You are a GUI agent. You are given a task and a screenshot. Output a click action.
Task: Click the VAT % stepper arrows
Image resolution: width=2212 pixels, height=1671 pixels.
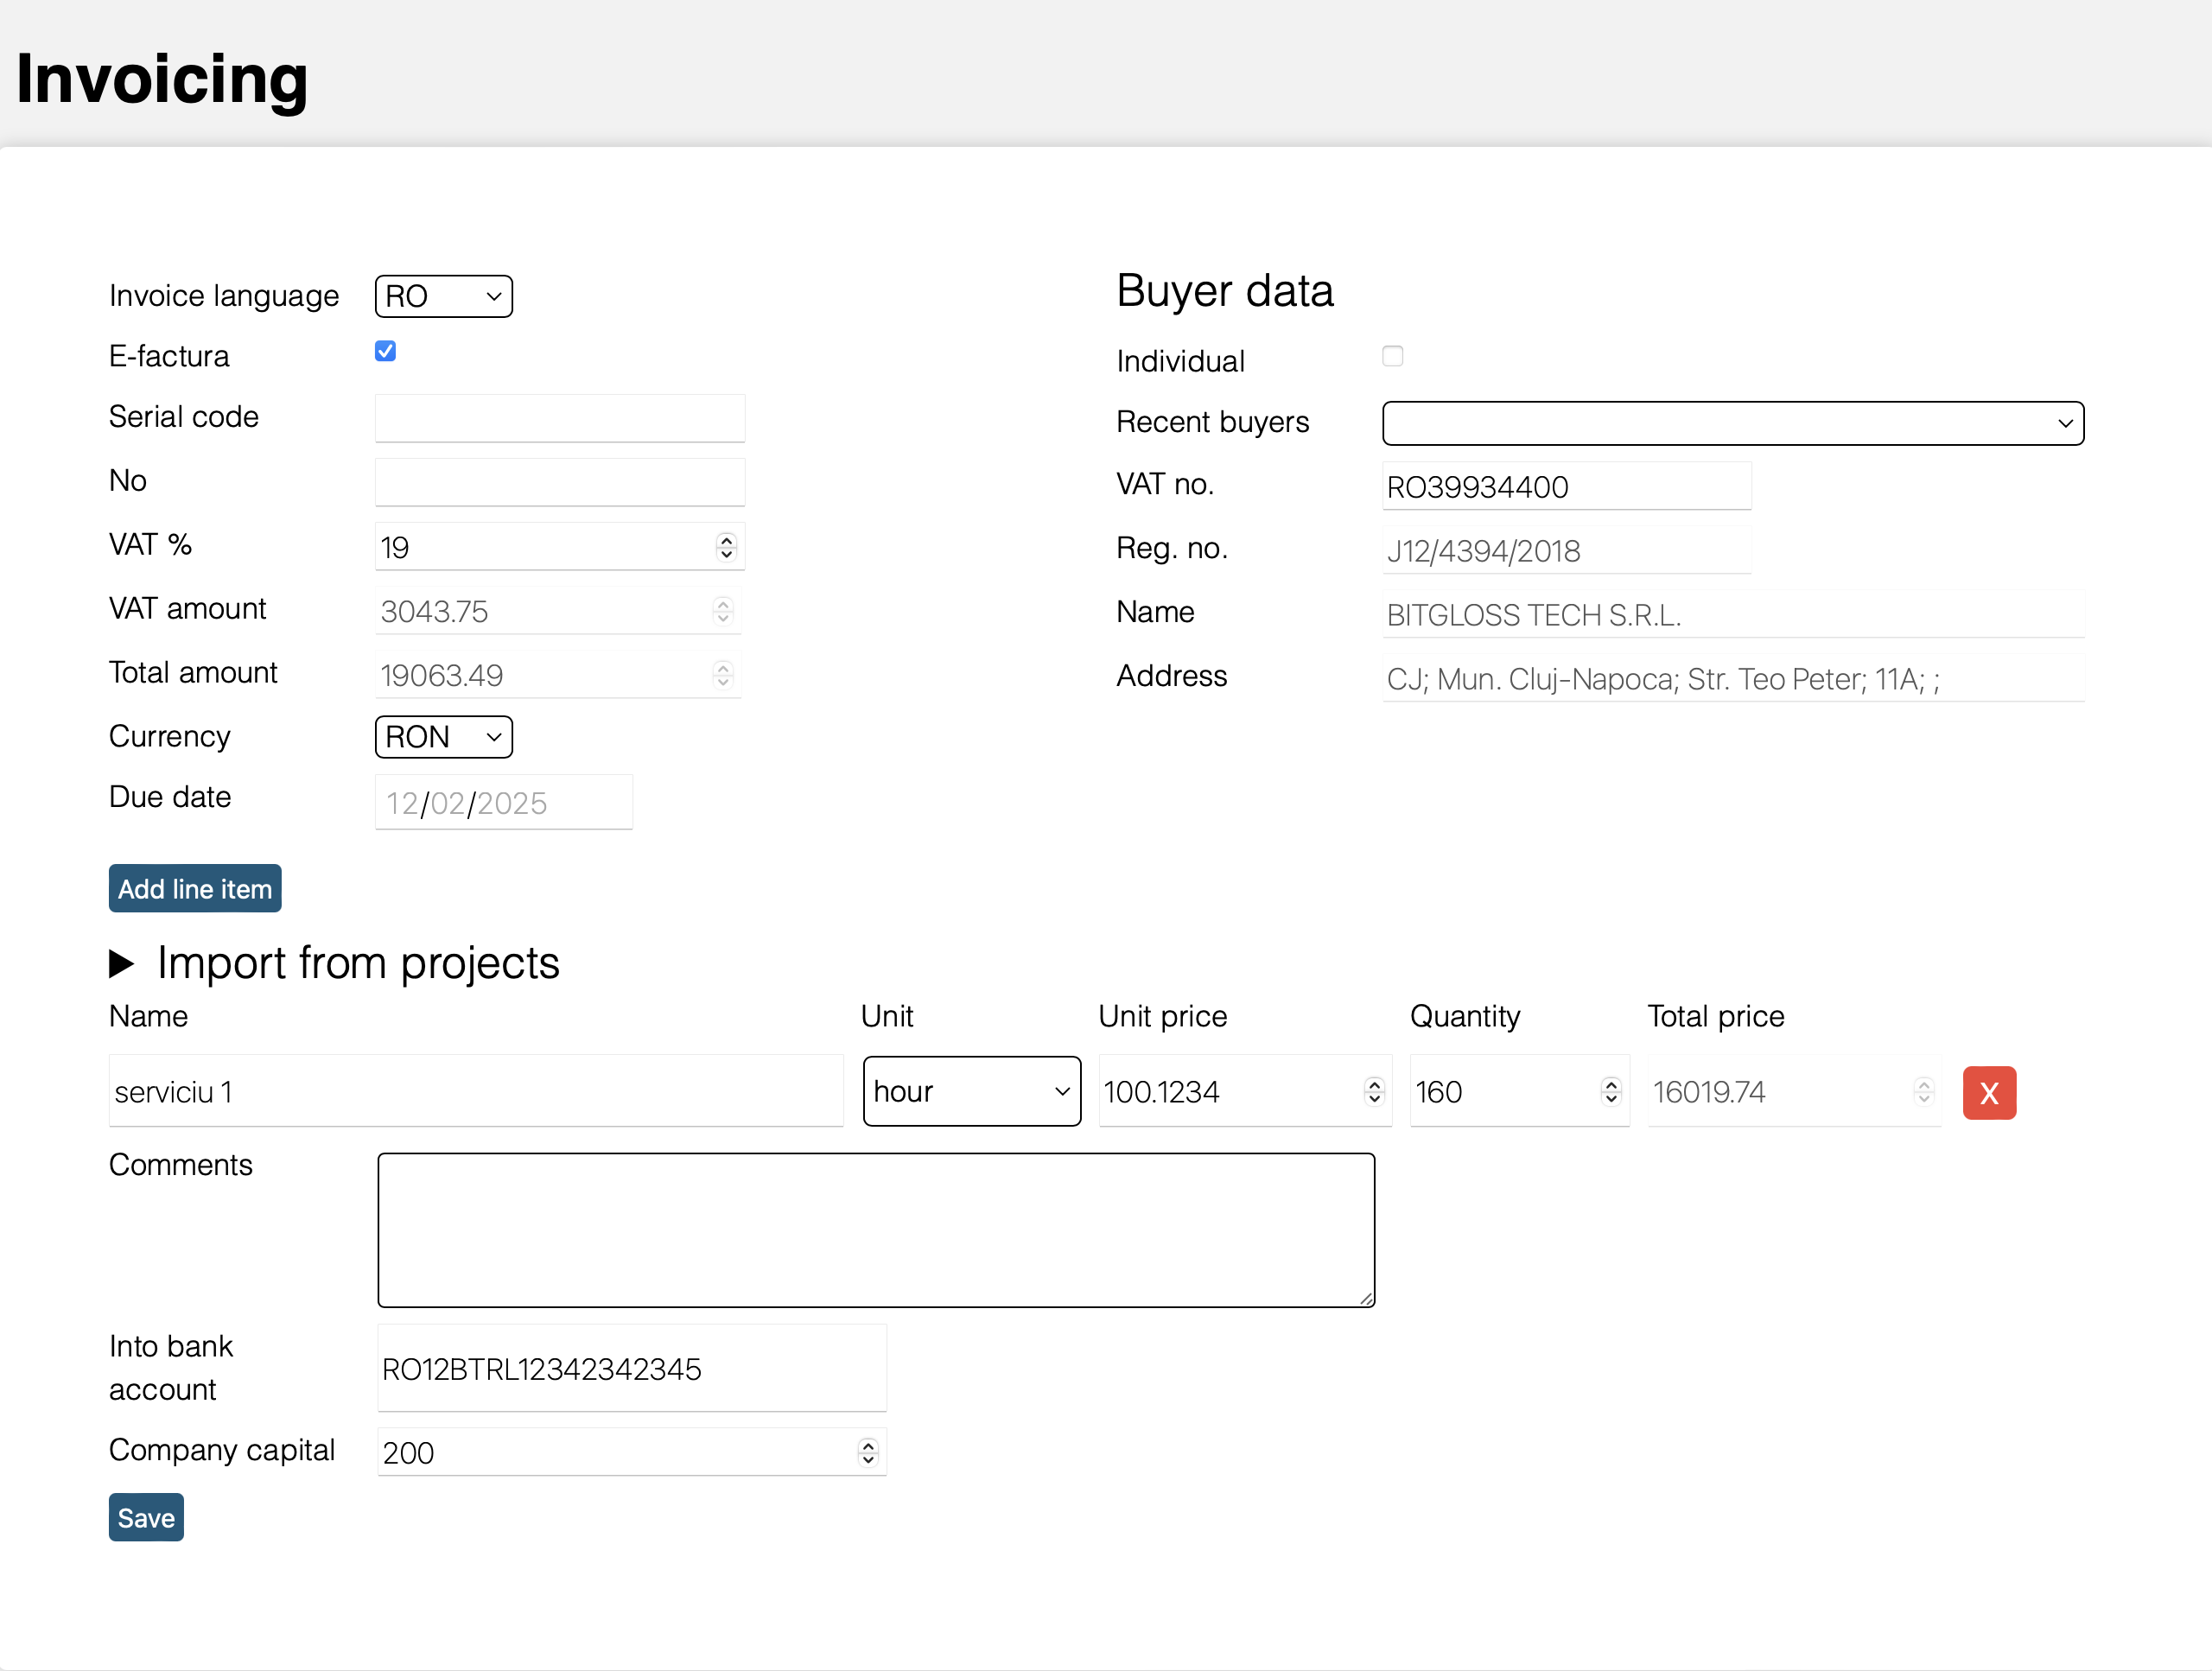pos(726,546)
